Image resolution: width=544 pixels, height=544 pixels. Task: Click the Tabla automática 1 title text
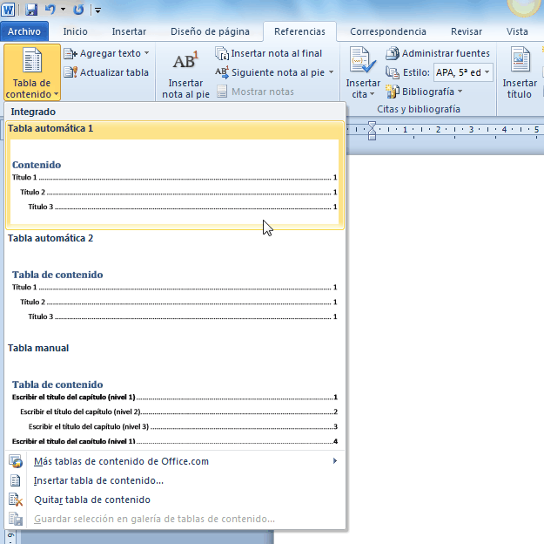(50, 128)
